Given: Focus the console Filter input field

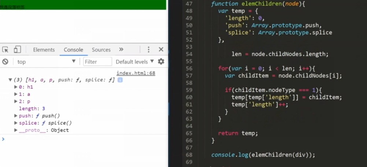Looking at the screenshot, I should tap(97, 62).
